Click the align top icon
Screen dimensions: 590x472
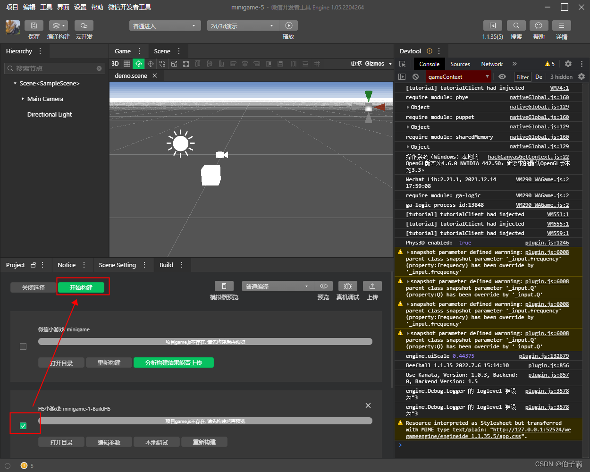coord(198,64)
